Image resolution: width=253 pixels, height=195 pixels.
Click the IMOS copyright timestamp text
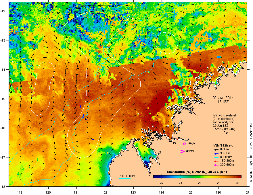point(251,153)
